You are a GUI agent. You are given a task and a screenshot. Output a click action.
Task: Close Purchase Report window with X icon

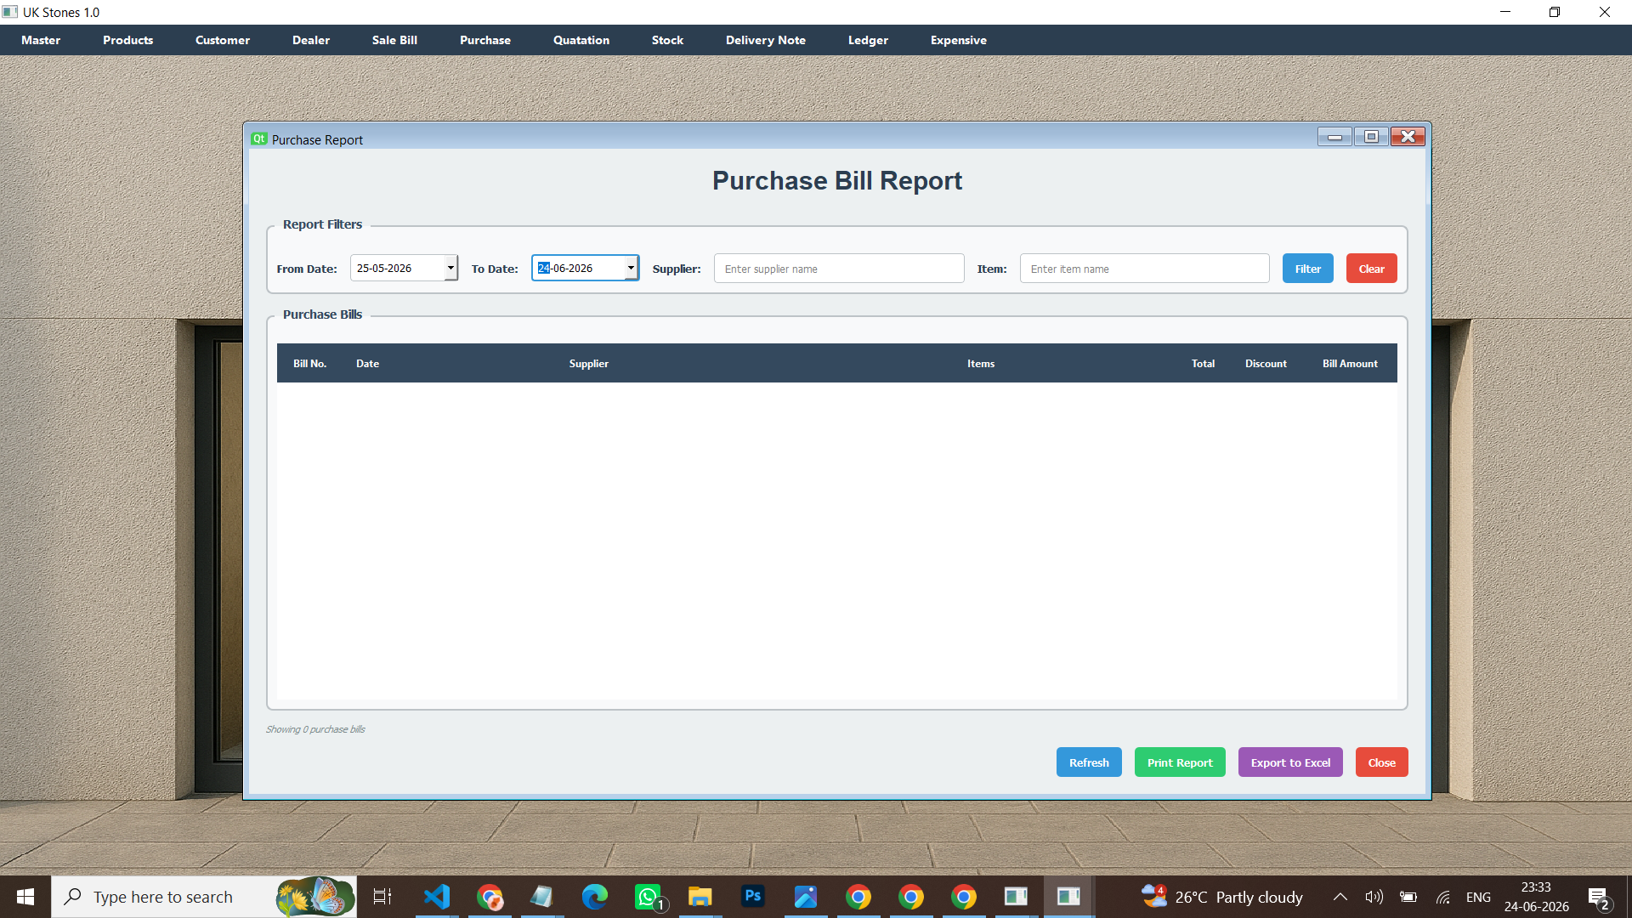1408,137
